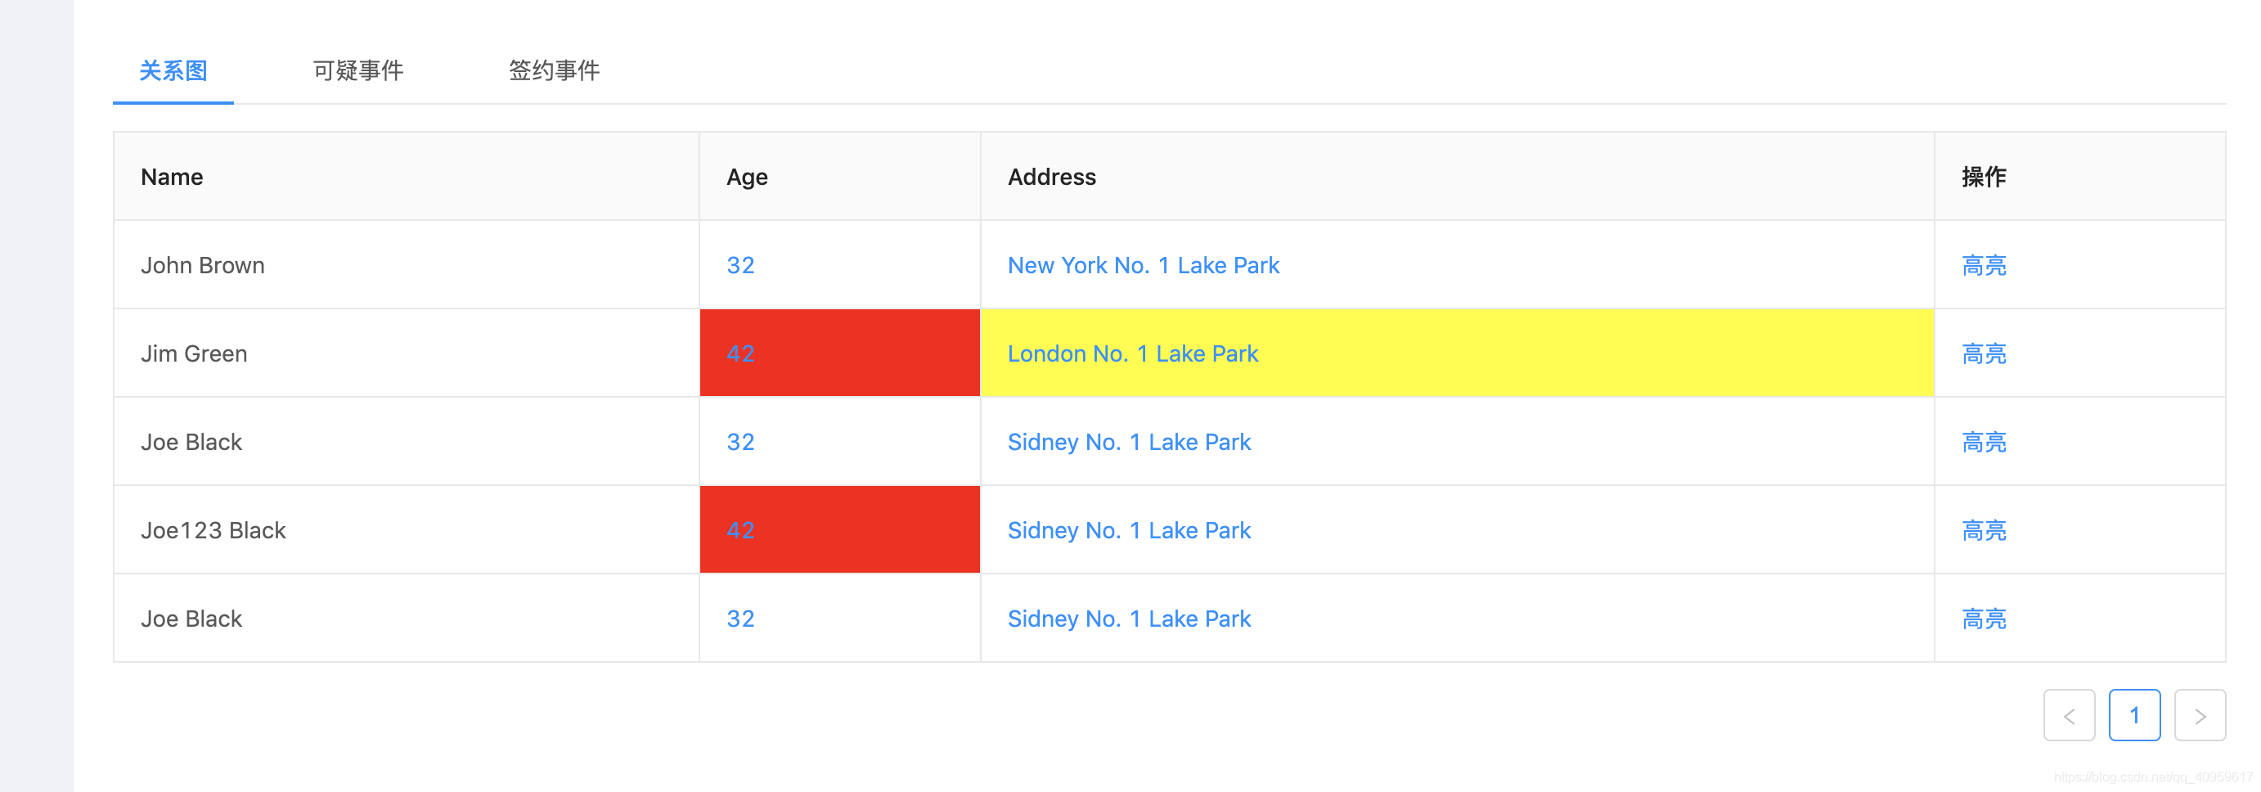The height and width of the screenshot is (792, 2261).
Task: Click age 42 in Jim Green row
Action: pos(740,353)
